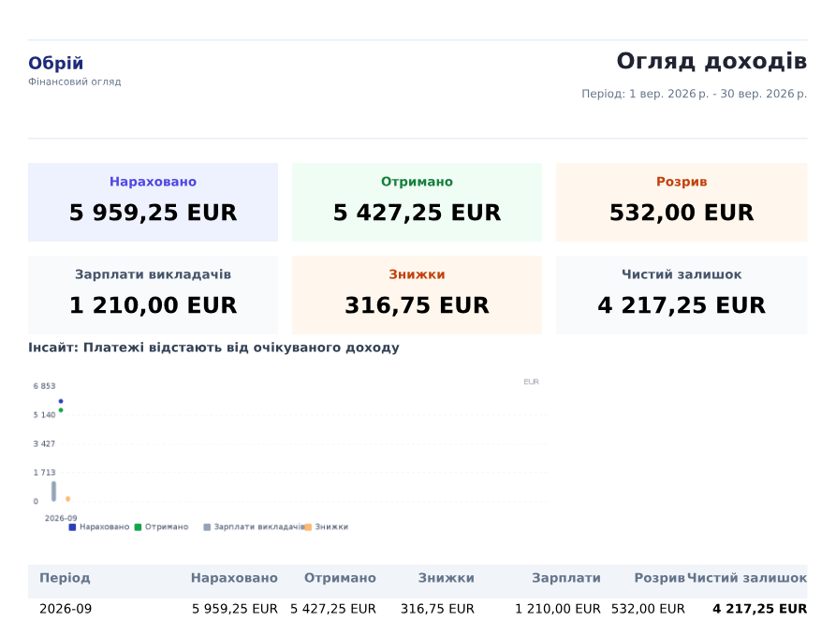Click the Зарплати викладачів card label
Image resolution: width=836 pixels, height=636 pixels.
click(x=153, y=274)
